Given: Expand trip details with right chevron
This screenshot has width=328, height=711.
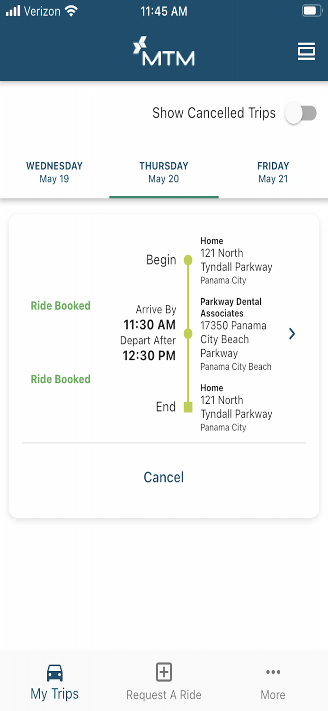Looking at the screenshot, I should pyautogui.click(x=292, y=334).
